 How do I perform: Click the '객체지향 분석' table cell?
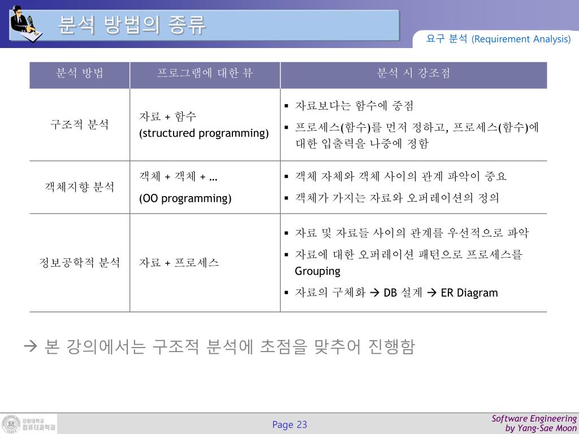(79, 187)
